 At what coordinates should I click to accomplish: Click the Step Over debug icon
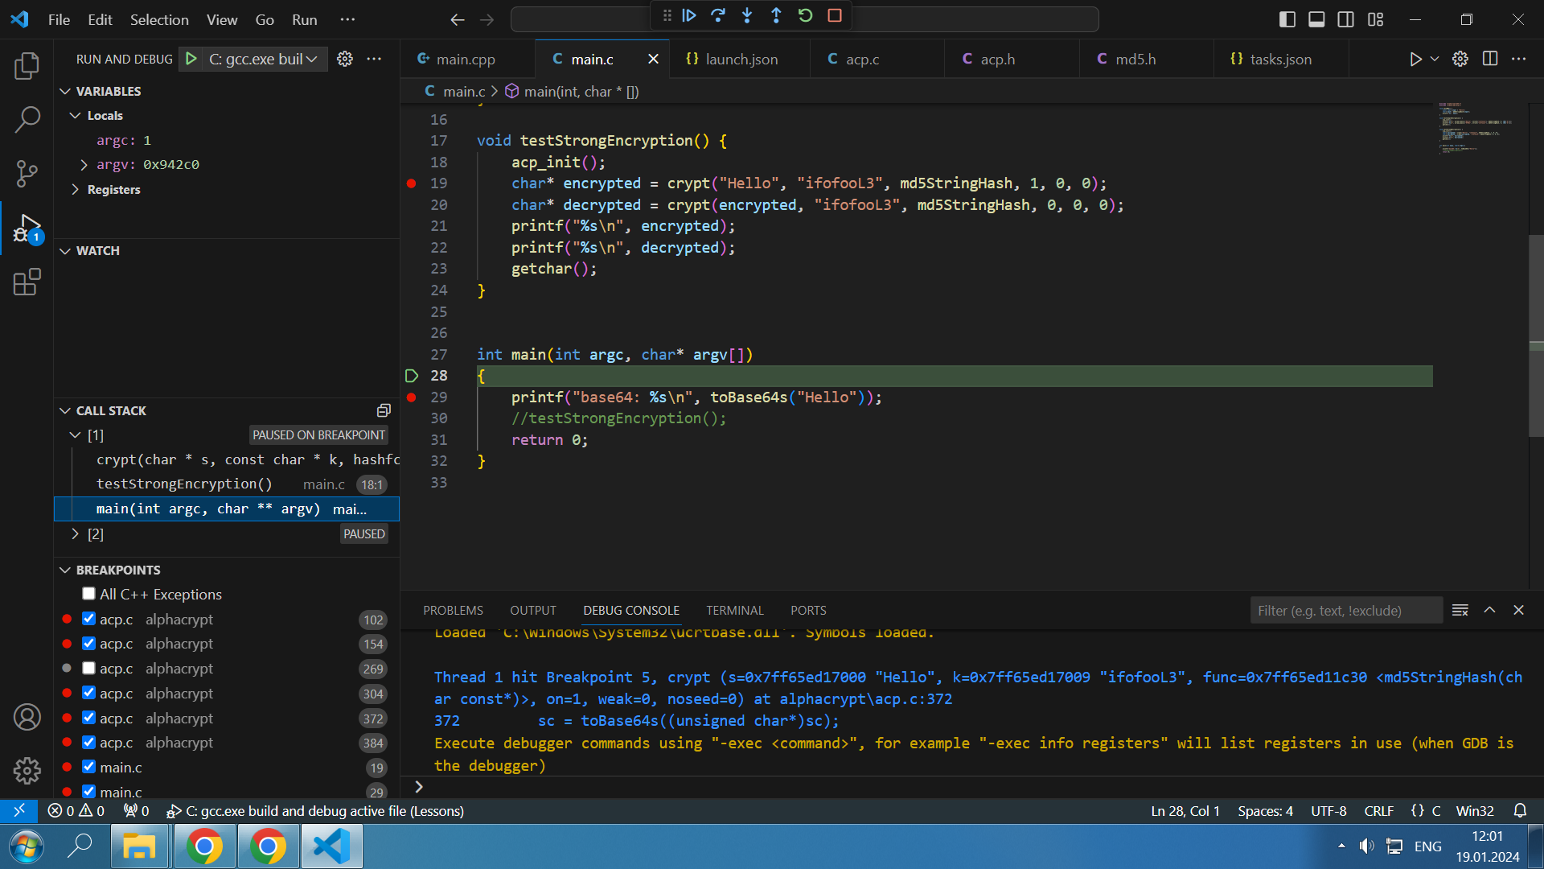tap(718, 16)
